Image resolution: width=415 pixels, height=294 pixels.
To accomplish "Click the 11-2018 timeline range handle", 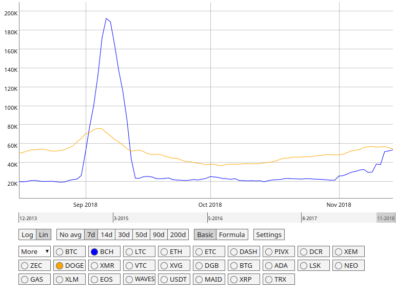I will [385, 218].
